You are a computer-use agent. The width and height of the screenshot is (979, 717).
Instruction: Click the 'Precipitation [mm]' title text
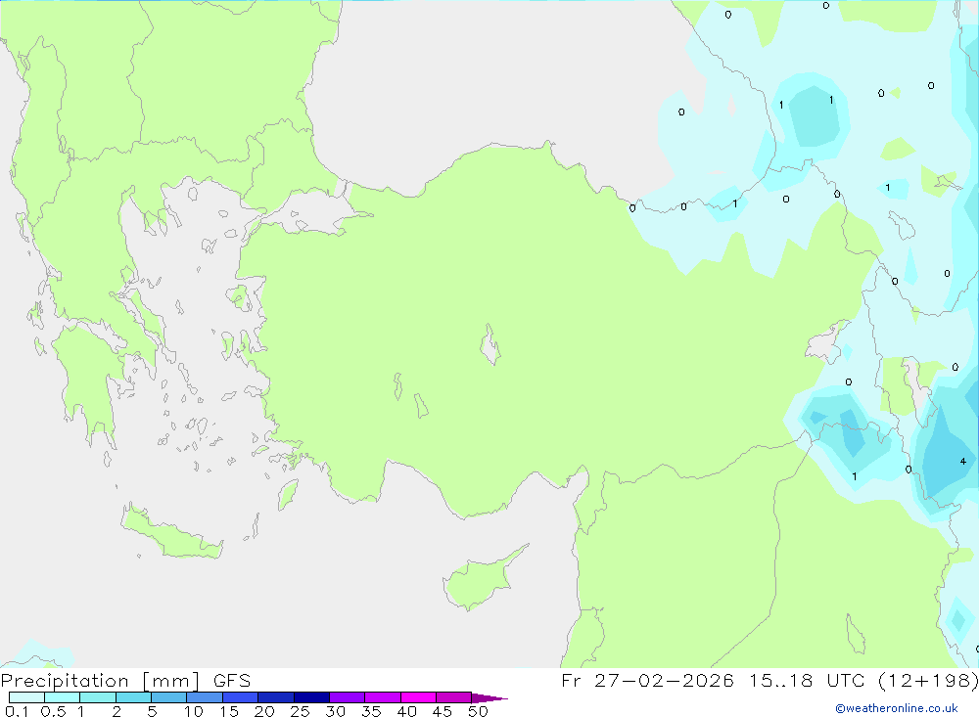100,680
